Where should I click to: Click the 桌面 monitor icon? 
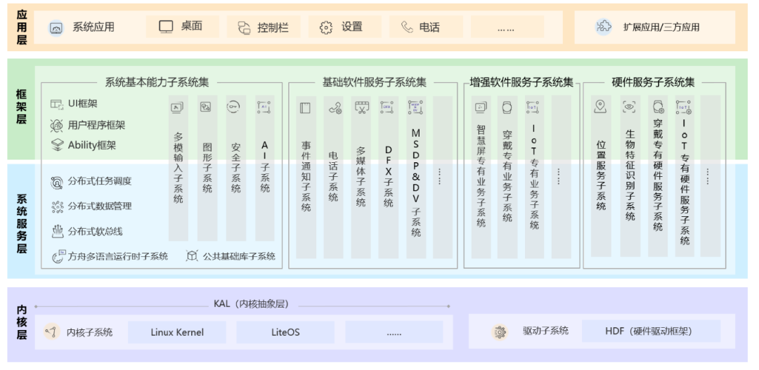166,27
